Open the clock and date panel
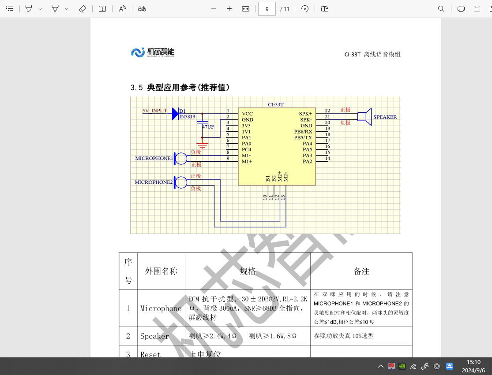 [x=473, y=366]
